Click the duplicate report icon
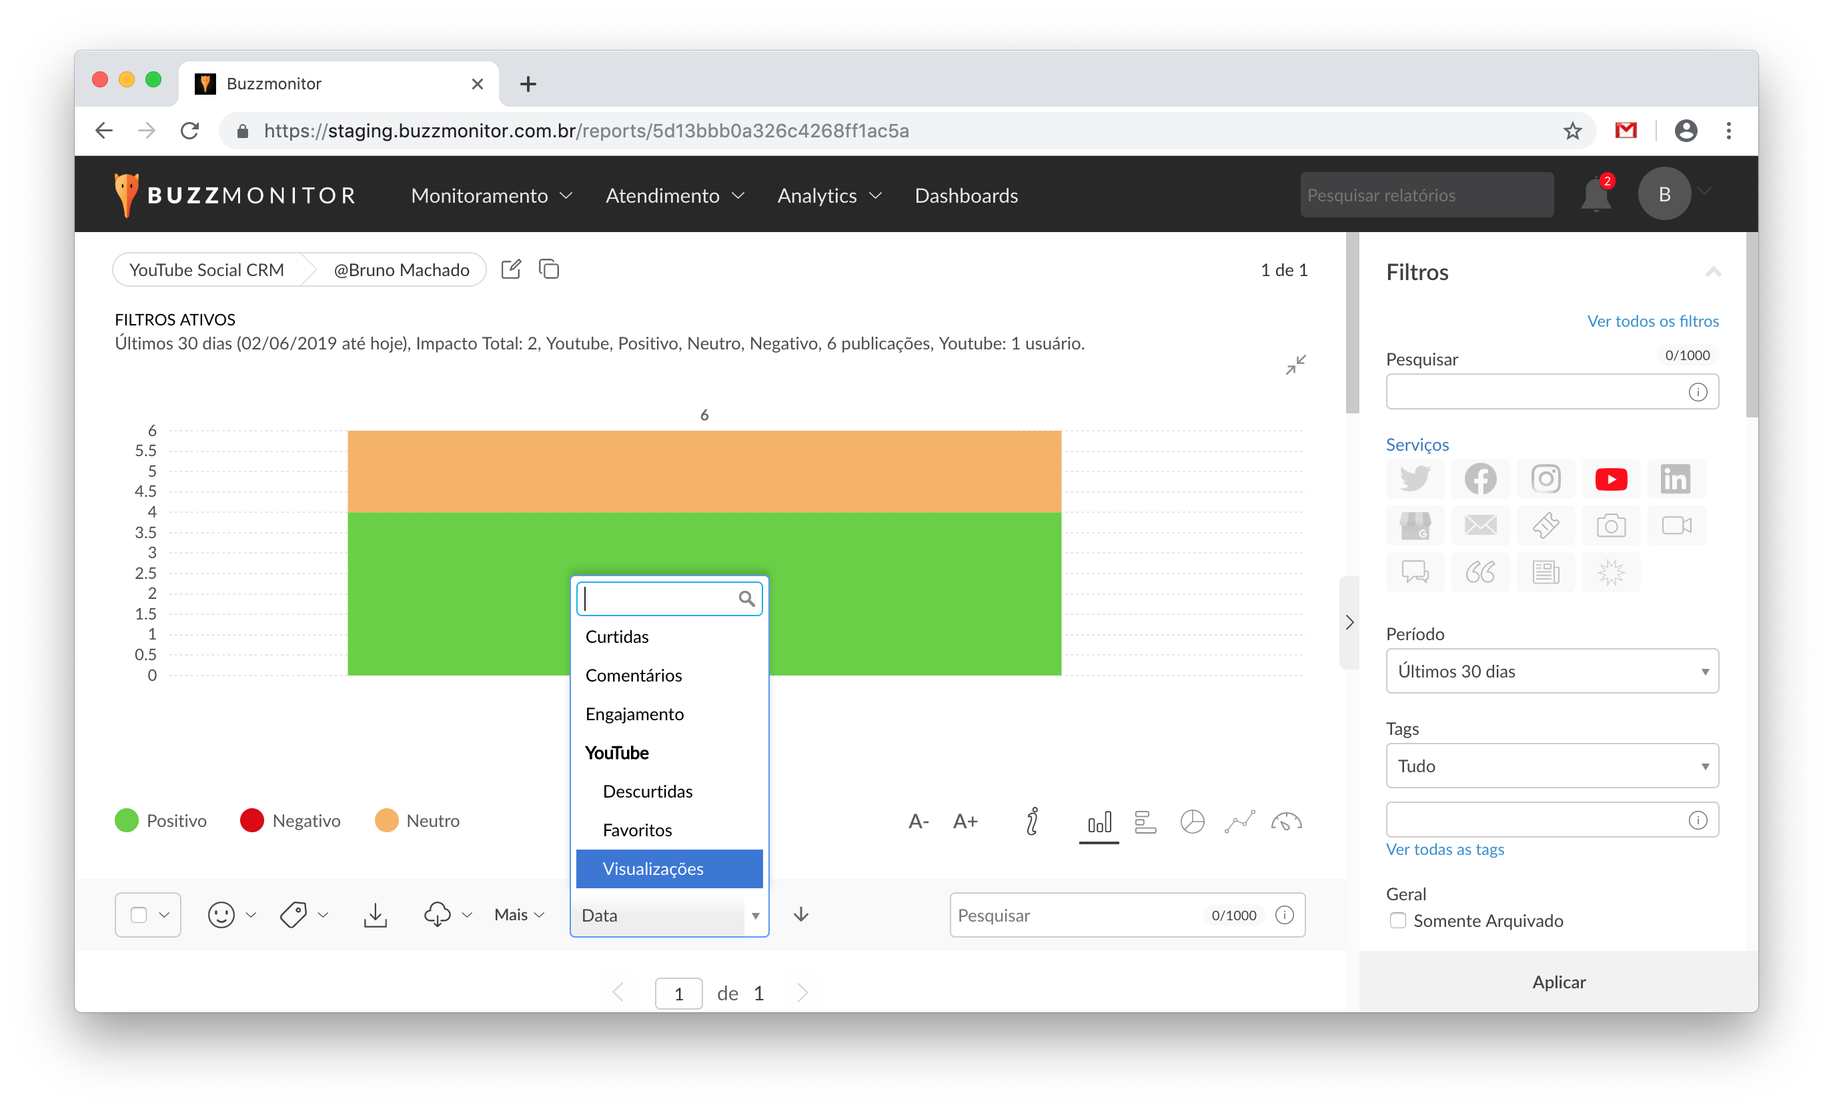 click(x=549, y=269)
